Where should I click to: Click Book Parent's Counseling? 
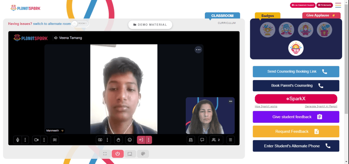click(x=296, y=86)
